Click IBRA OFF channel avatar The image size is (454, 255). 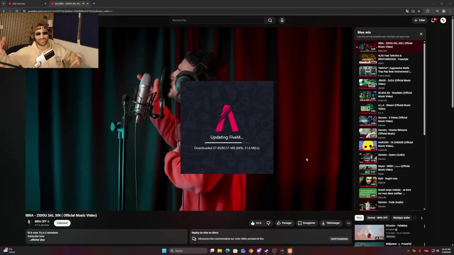pyautogui.click(x=29, y=222)
